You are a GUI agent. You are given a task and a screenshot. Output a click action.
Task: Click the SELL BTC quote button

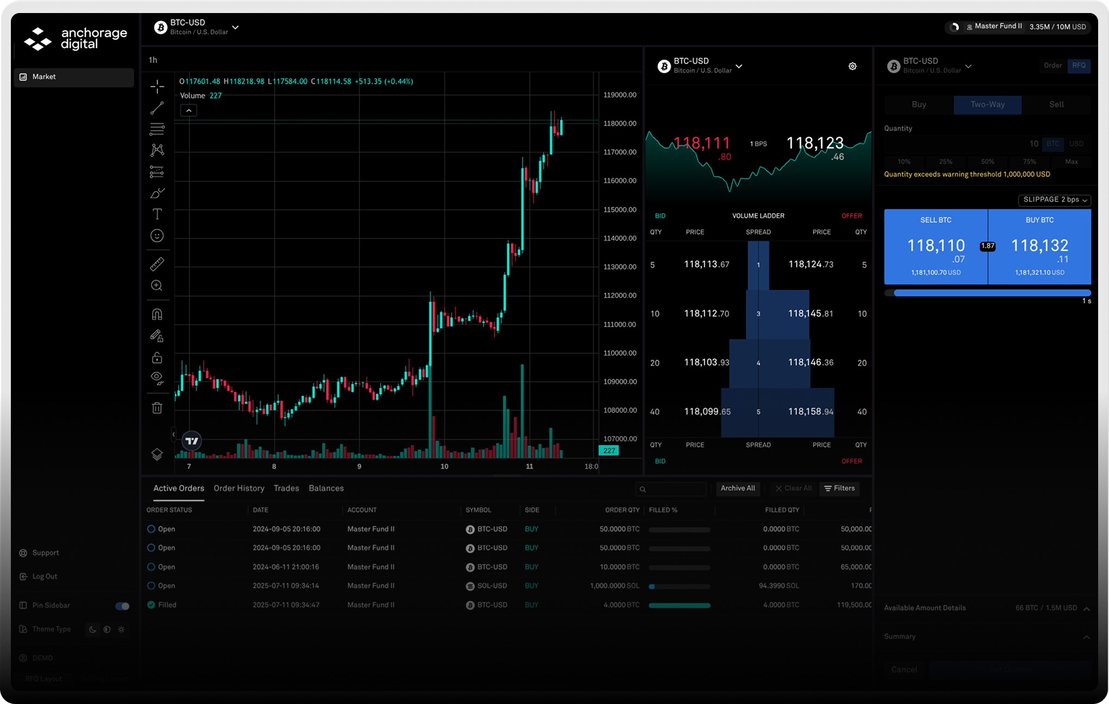935,247
